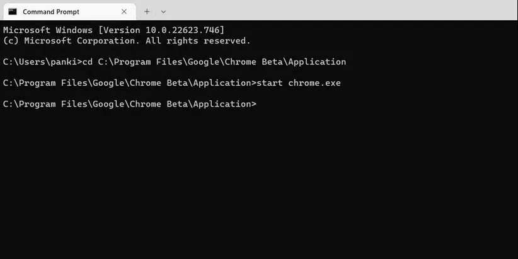Click the 'chrome.exe' text in terminal
518x259 pixels.
pyautogui.click(x=314, y=83)
